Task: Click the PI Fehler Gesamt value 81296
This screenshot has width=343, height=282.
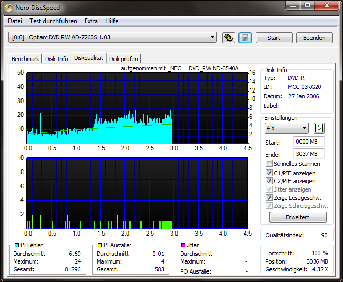Action: tap(72, 269)
